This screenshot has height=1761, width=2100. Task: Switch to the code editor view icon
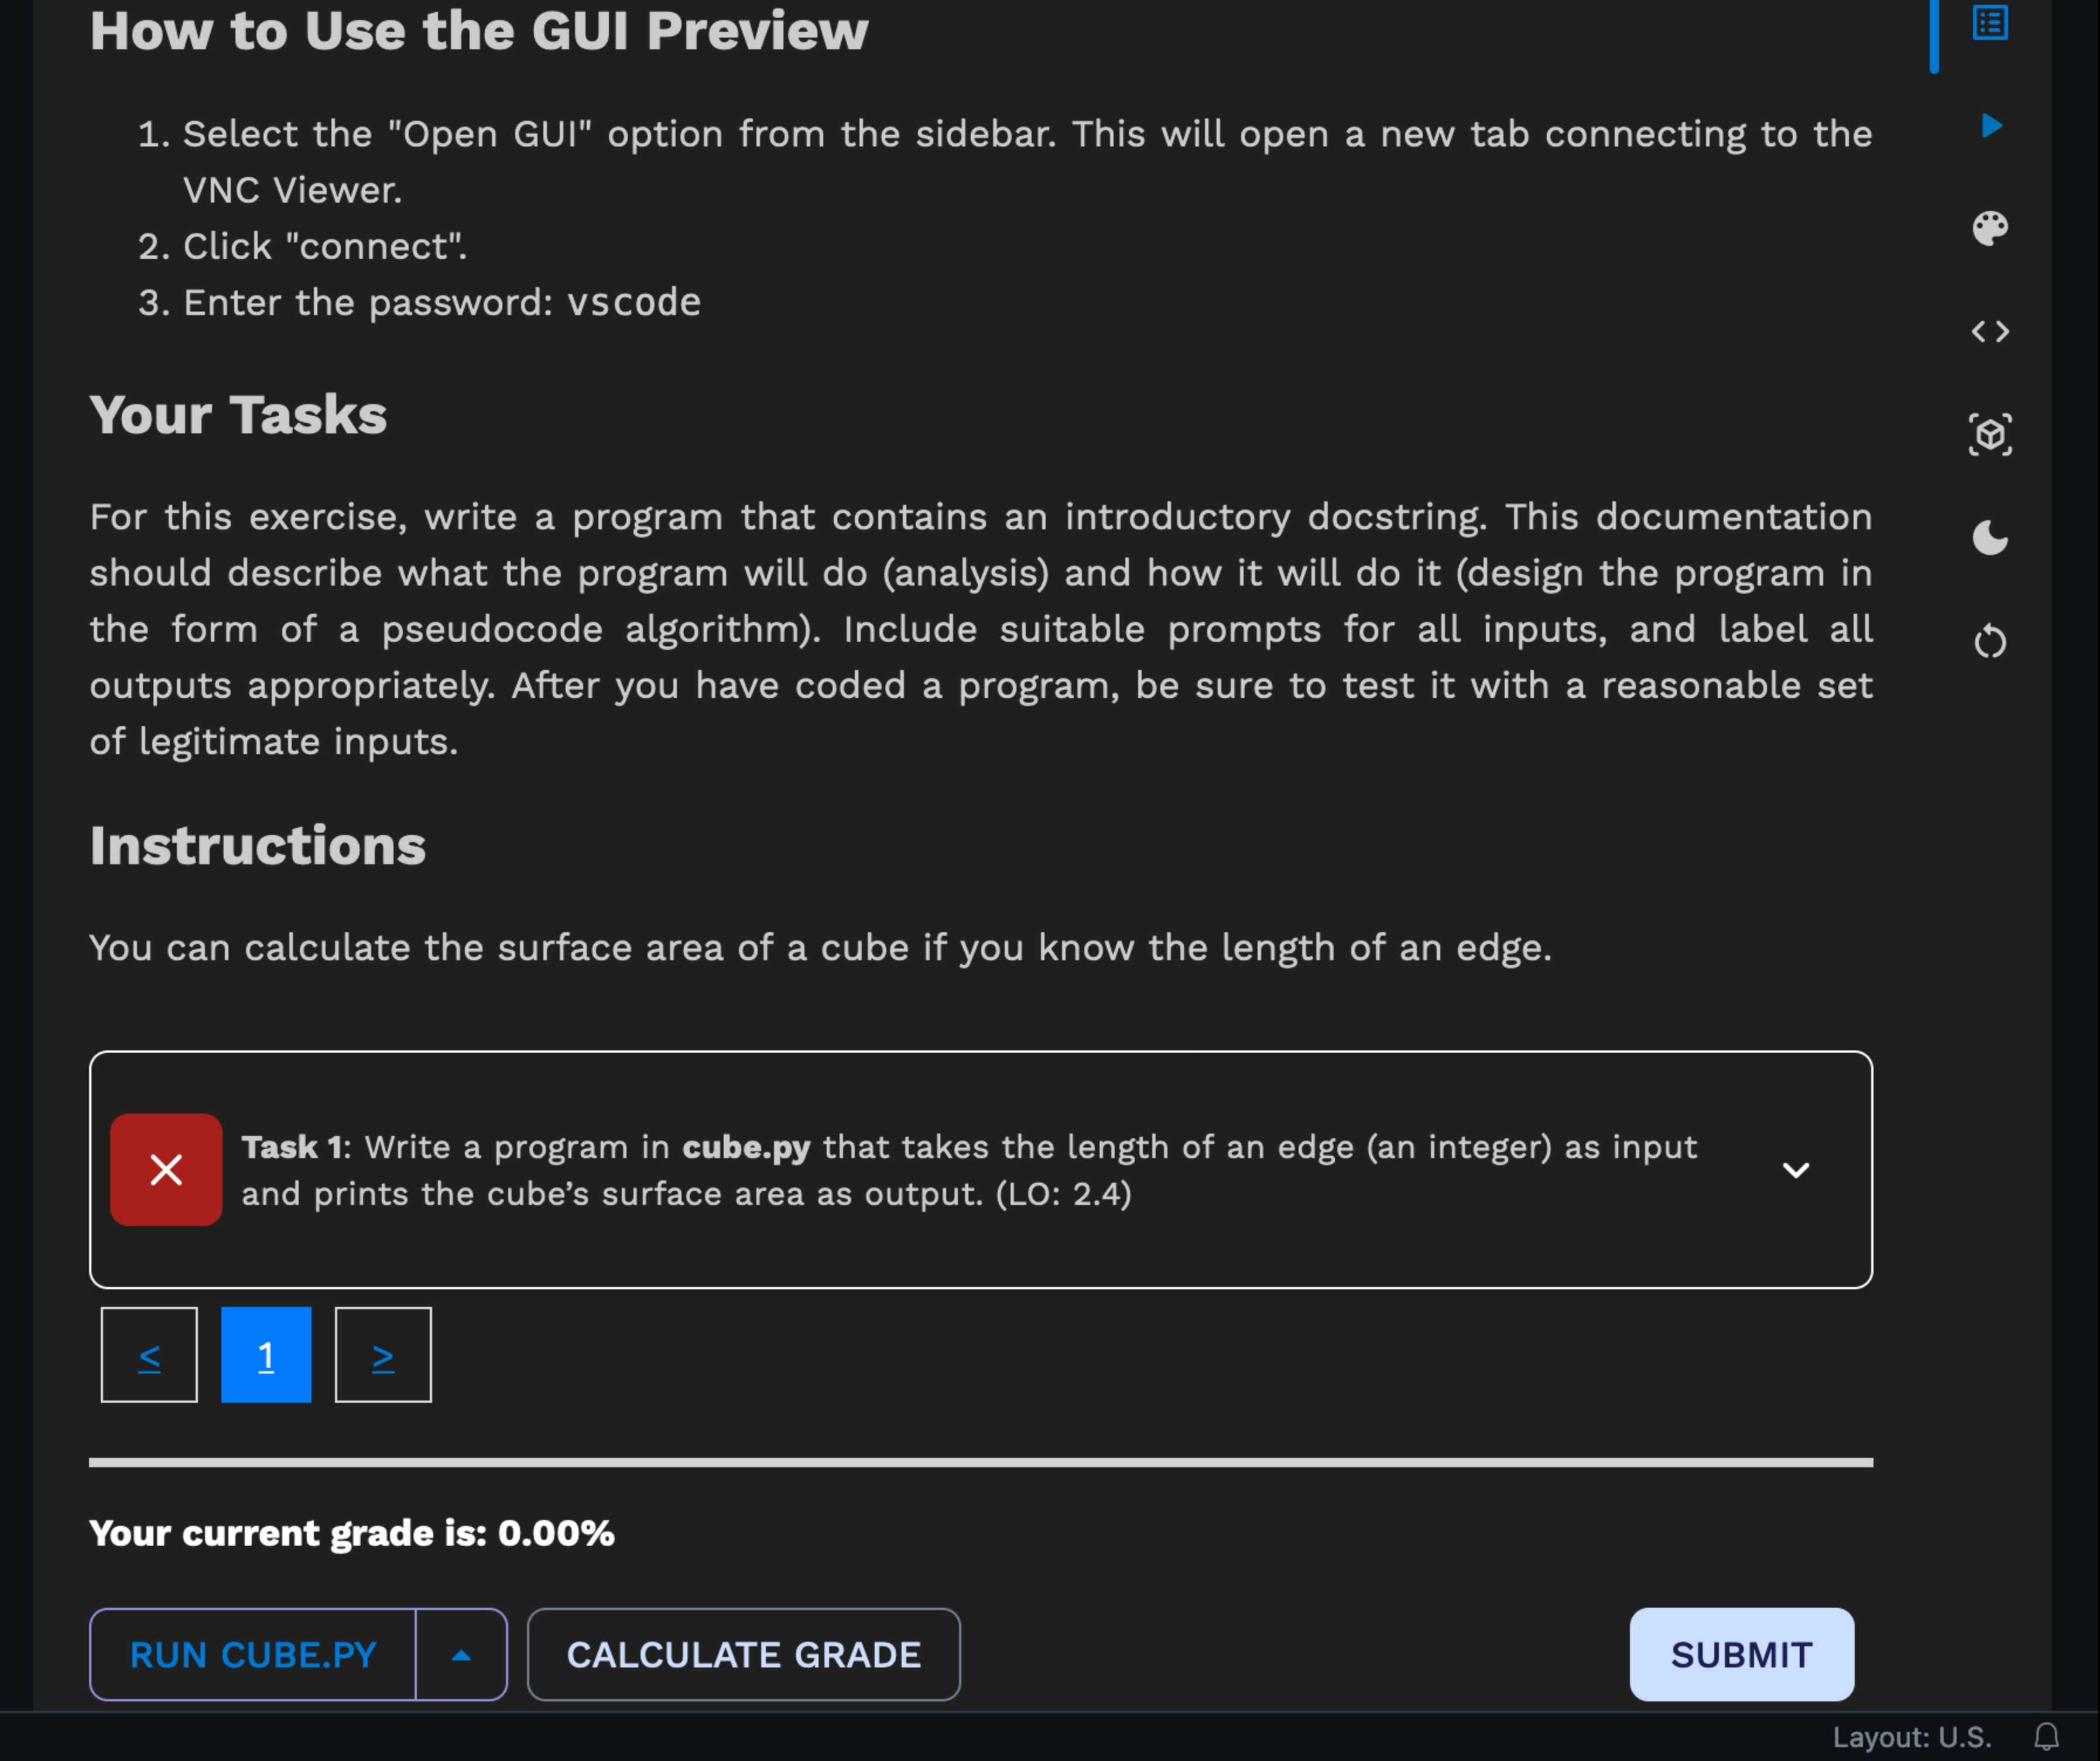tap(1991, 331)
